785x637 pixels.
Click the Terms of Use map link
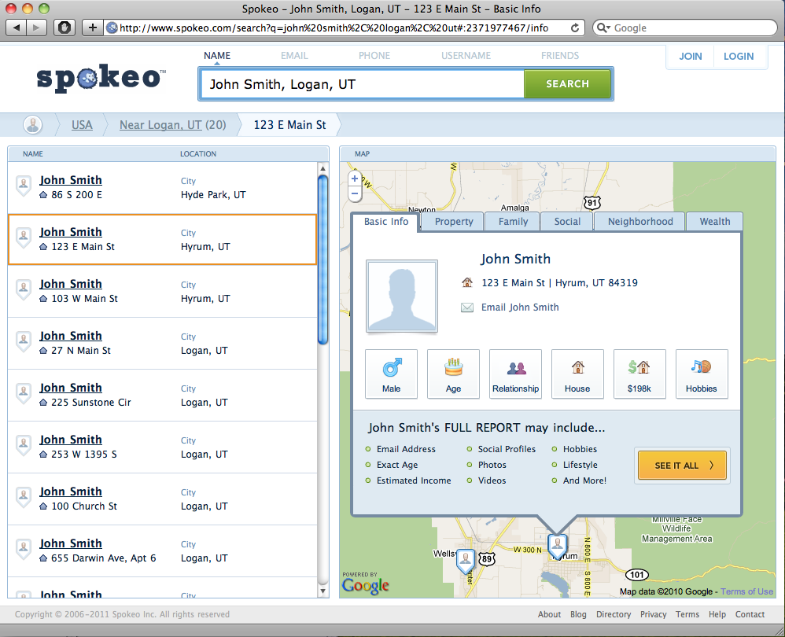747,591
